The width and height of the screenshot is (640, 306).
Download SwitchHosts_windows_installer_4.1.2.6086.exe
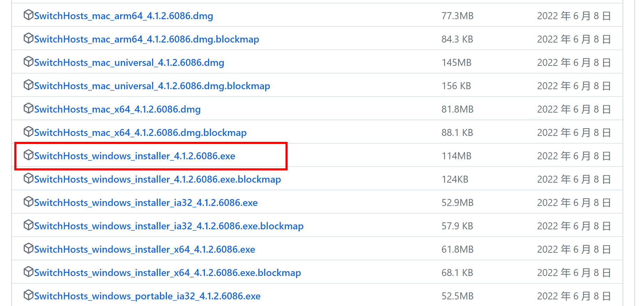135,156
